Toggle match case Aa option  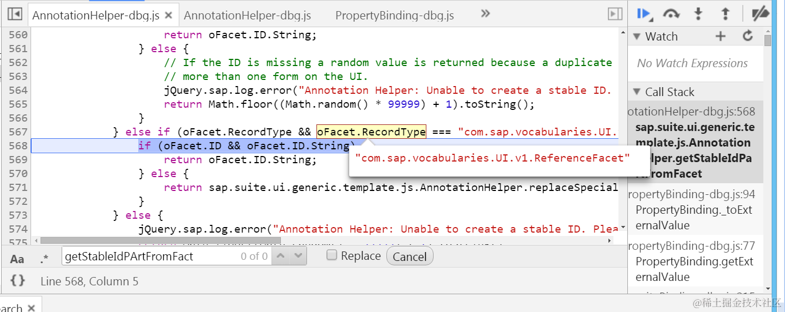coord(17,259)
